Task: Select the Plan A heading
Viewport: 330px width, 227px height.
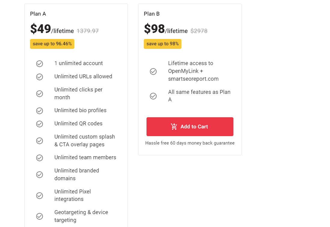Action: pyautogui.click(x=38, y=14)
